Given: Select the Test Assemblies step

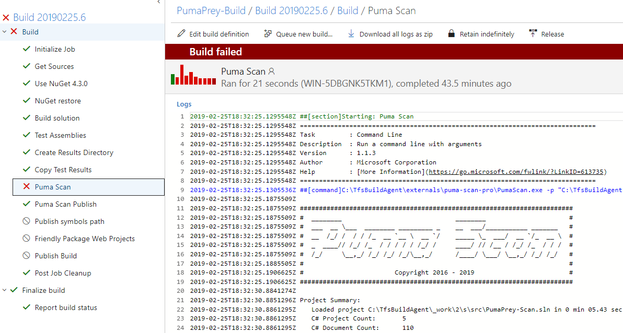Looking at the screenshot, I should [60, 135].
